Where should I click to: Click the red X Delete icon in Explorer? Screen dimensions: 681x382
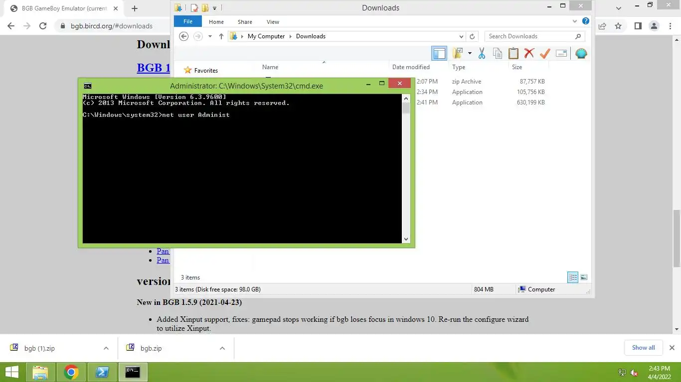(x=529, y=53)
